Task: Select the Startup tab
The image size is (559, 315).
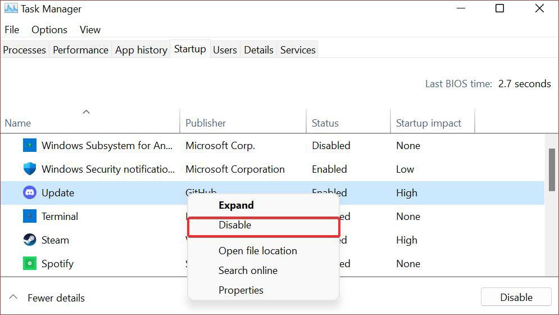Action: pos(190,49)
